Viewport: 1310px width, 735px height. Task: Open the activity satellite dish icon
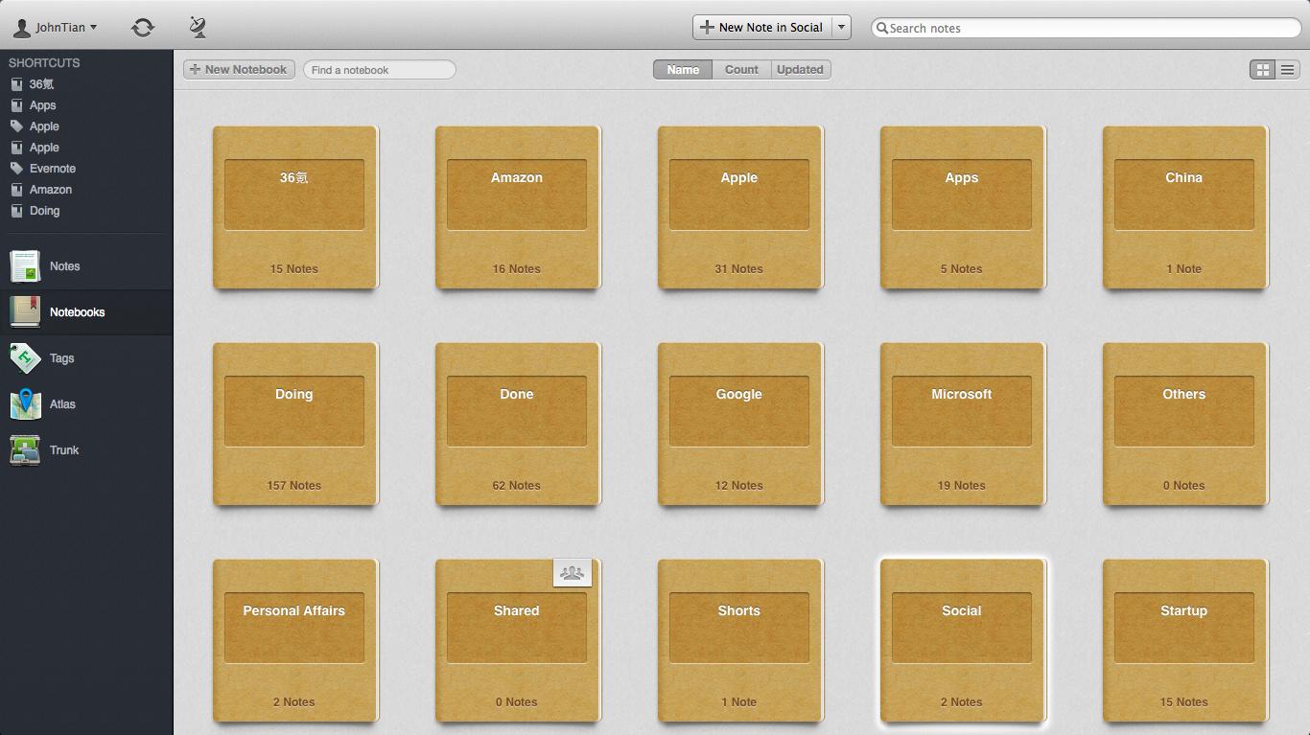pos(198,27)
